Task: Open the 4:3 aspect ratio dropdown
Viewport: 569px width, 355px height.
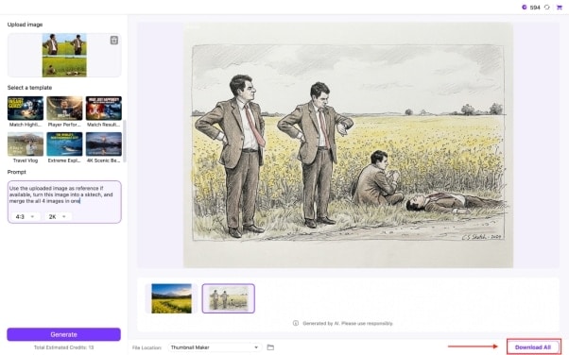Action: (25, 216)
